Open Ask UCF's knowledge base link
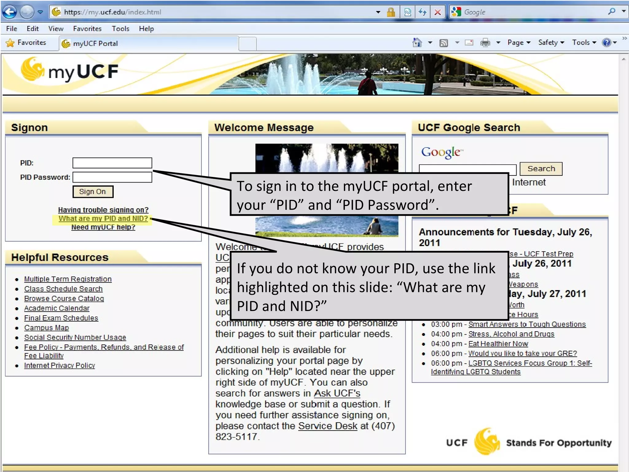 [x=337, y=393]
